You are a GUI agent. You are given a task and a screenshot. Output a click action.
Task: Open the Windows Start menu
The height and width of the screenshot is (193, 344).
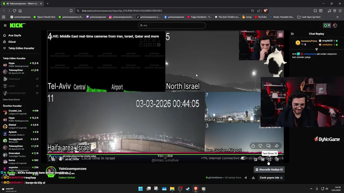(x=141, y=189)
